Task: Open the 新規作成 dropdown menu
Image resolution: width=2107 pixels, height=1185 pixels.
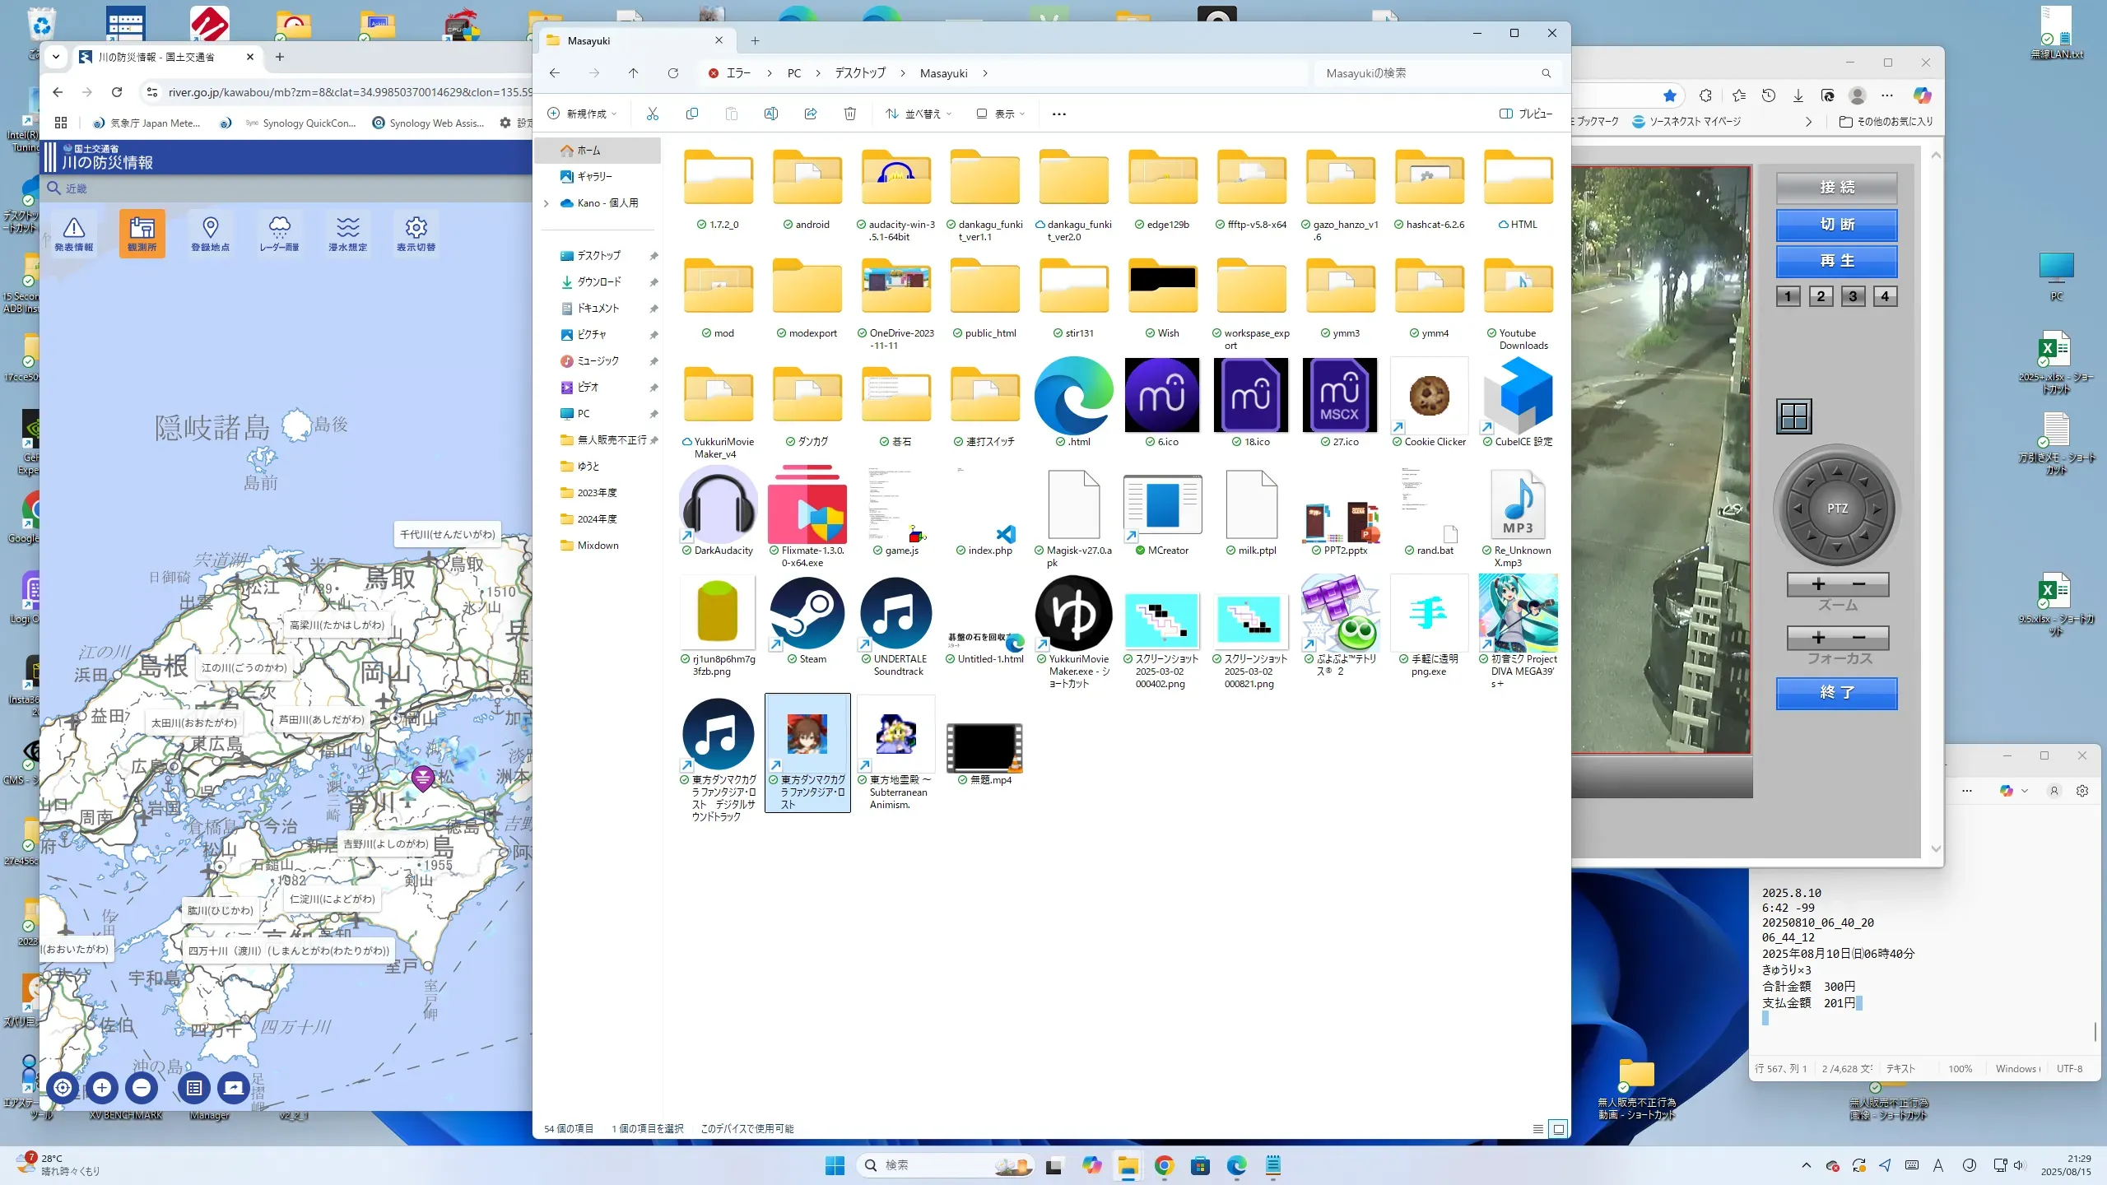Action: coord(582,114)
